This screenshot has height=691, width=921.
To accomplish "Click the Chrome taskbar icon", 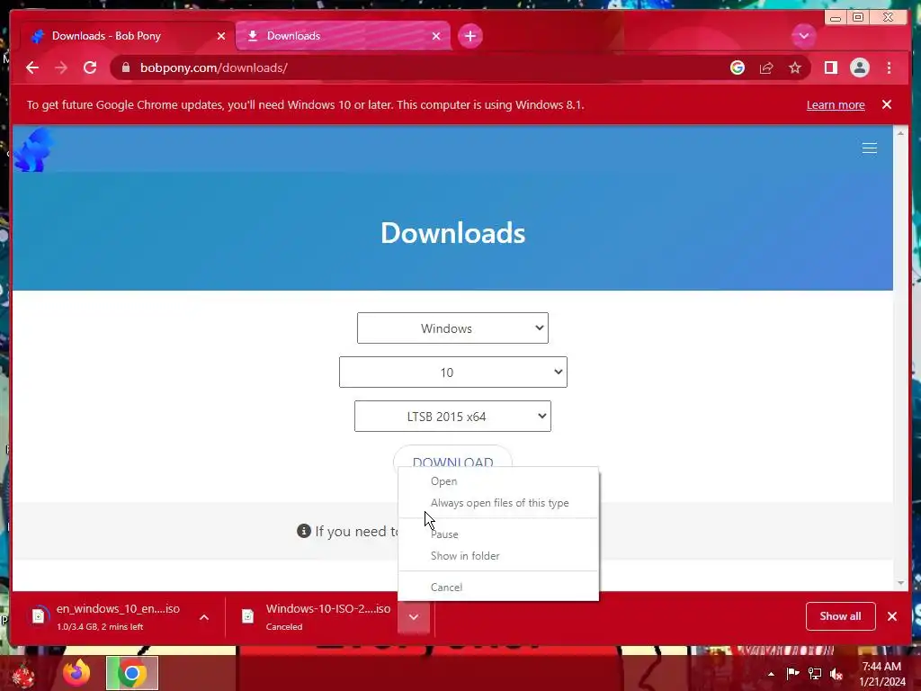I will [131, 673].
